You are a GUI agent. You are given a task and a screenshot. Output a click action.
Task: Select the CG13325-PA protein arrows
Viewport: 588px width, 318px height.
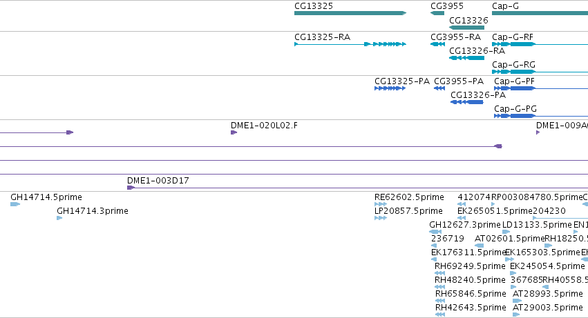pos(390,88)
